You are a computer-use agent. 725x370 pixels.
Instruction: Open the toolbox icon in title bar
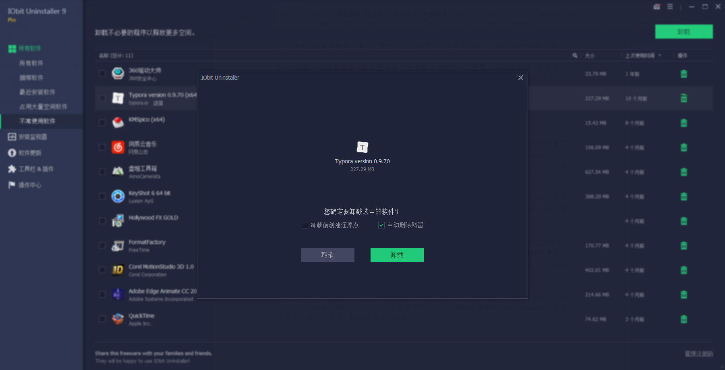(x=657, y=7)
